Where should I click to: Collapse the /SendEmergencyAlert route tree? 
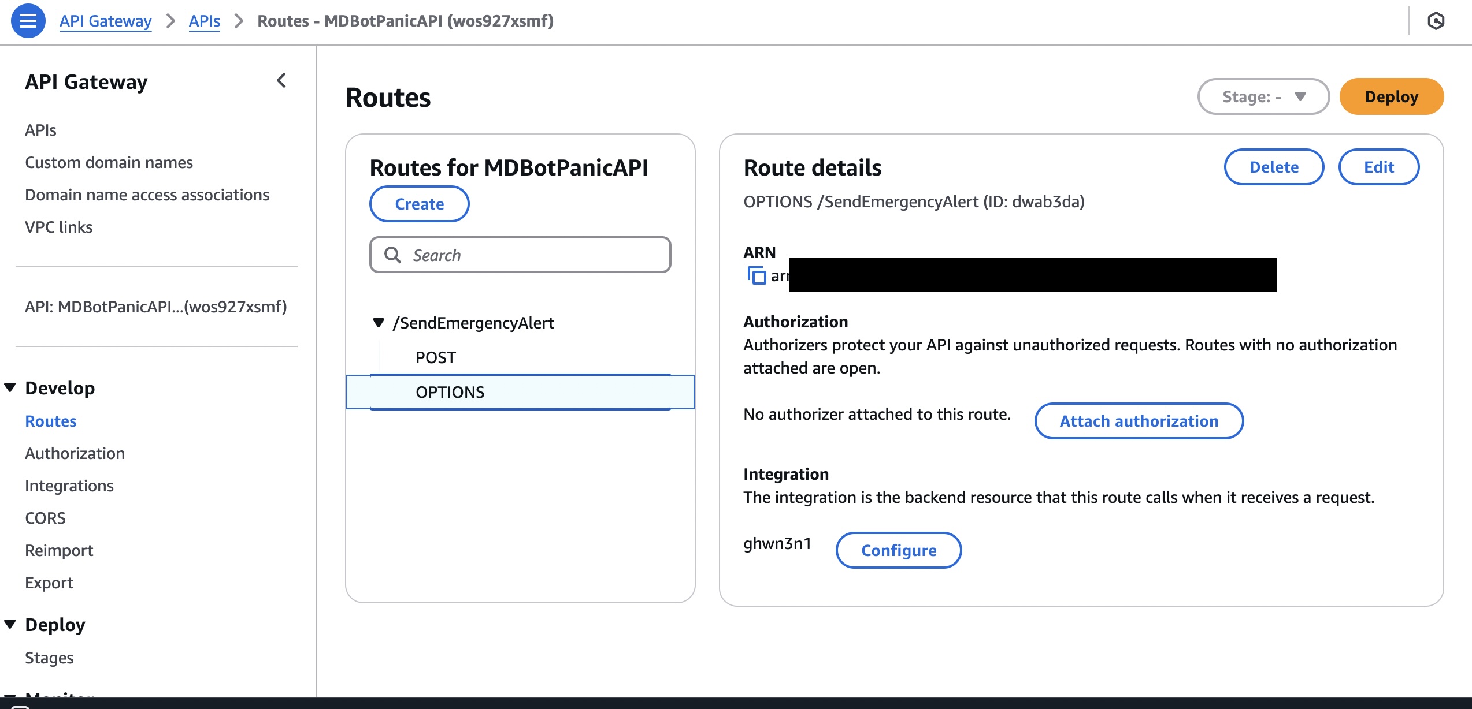click(379, 323)
